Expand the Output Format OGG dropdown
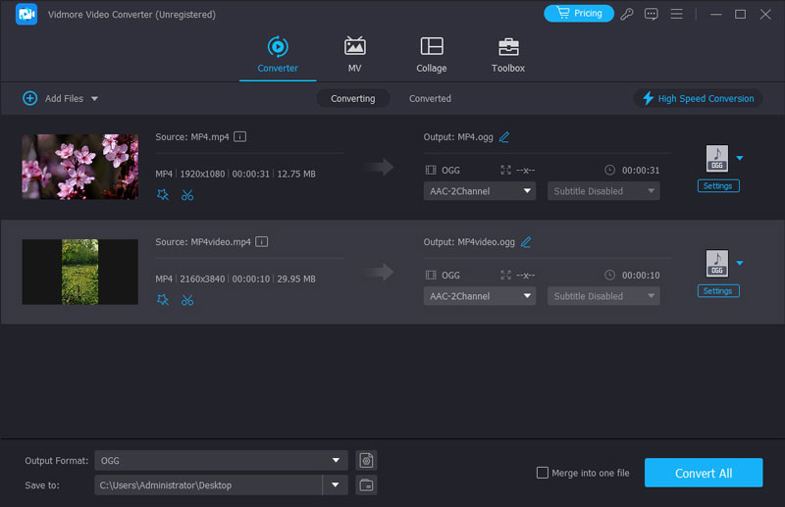Viewport: 785px width, 507px height. (x=337, y=460)
